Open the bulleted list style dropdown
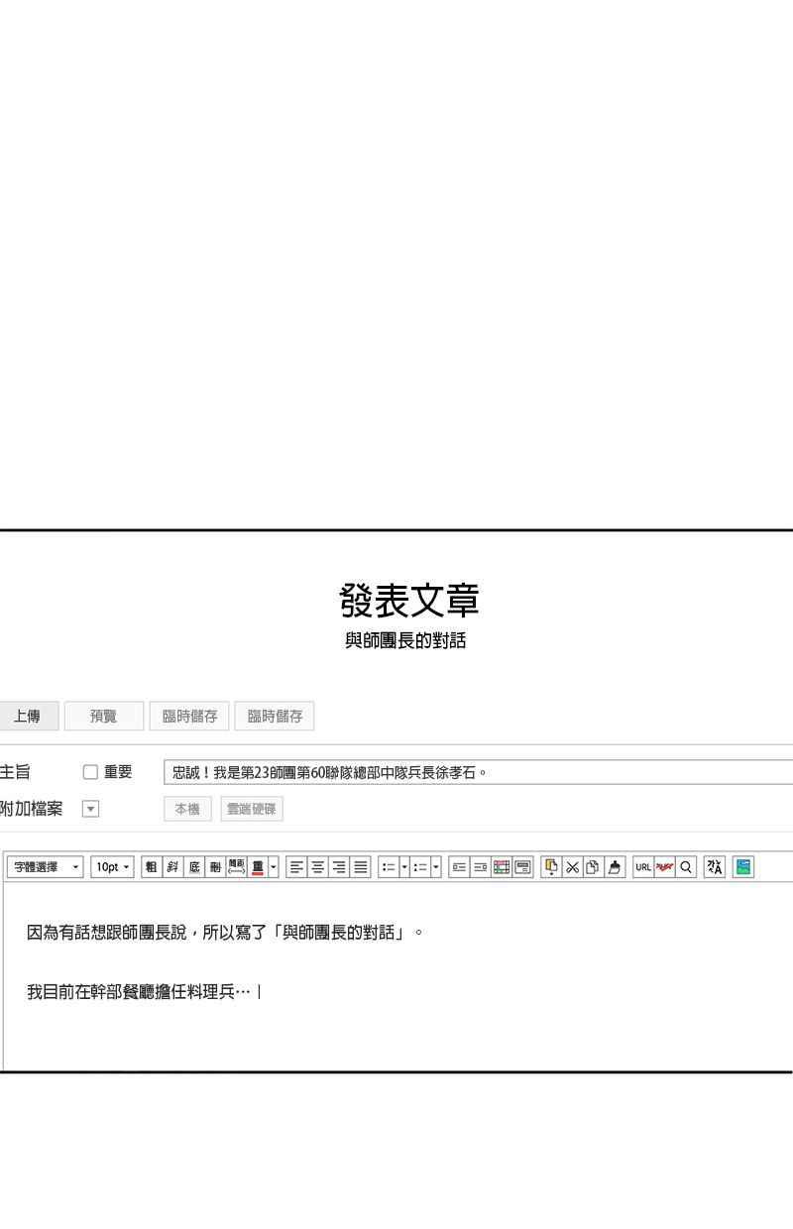Screen dimensions: 793x1229 point(404,867)
